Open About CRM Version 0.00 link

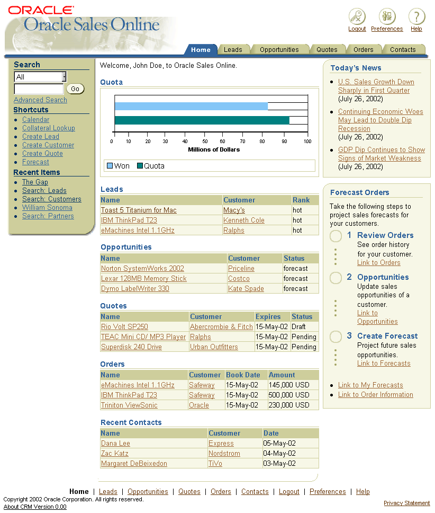pos(35,507)
